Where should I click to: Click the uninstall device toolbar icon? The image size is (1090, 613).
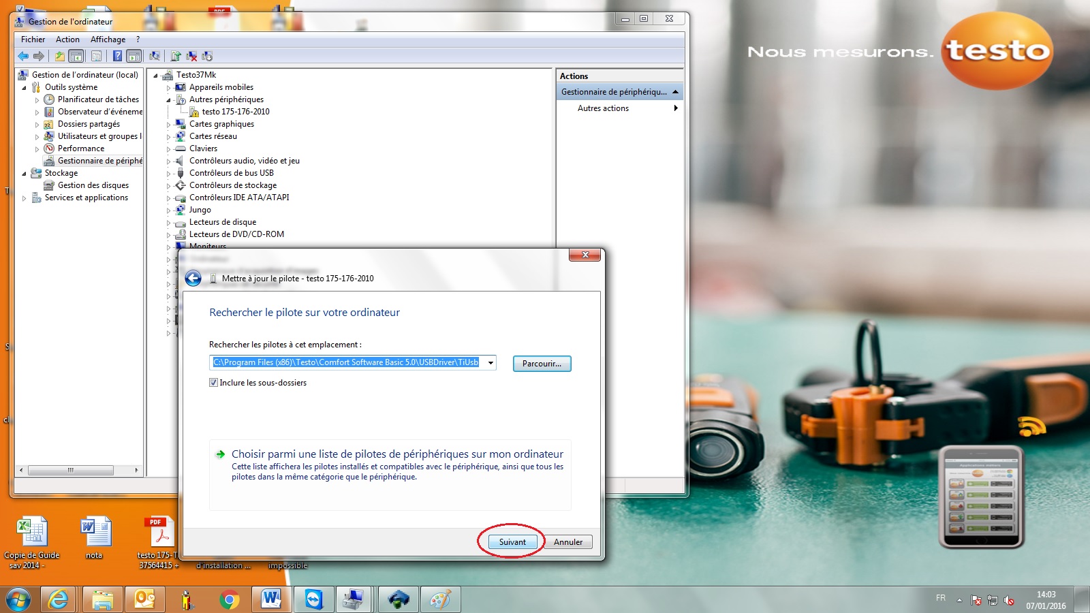pos(191,56)
